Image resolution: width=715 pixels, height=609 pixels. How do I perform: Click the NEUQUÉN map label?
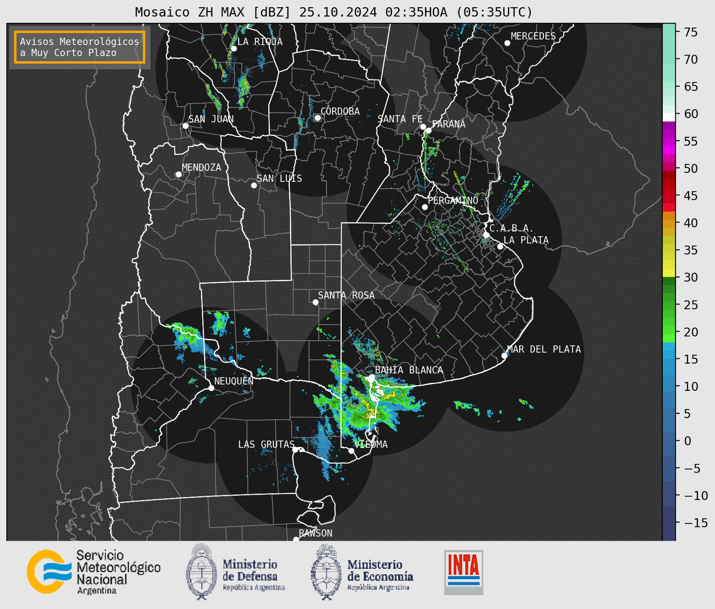click(x=234, y=381)
